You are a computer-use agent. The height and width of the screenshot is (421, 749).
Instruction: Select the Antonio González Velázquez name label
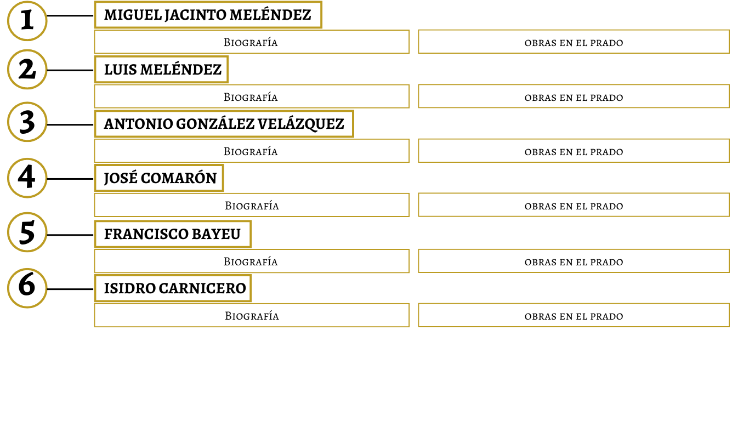tap(224, 124)
